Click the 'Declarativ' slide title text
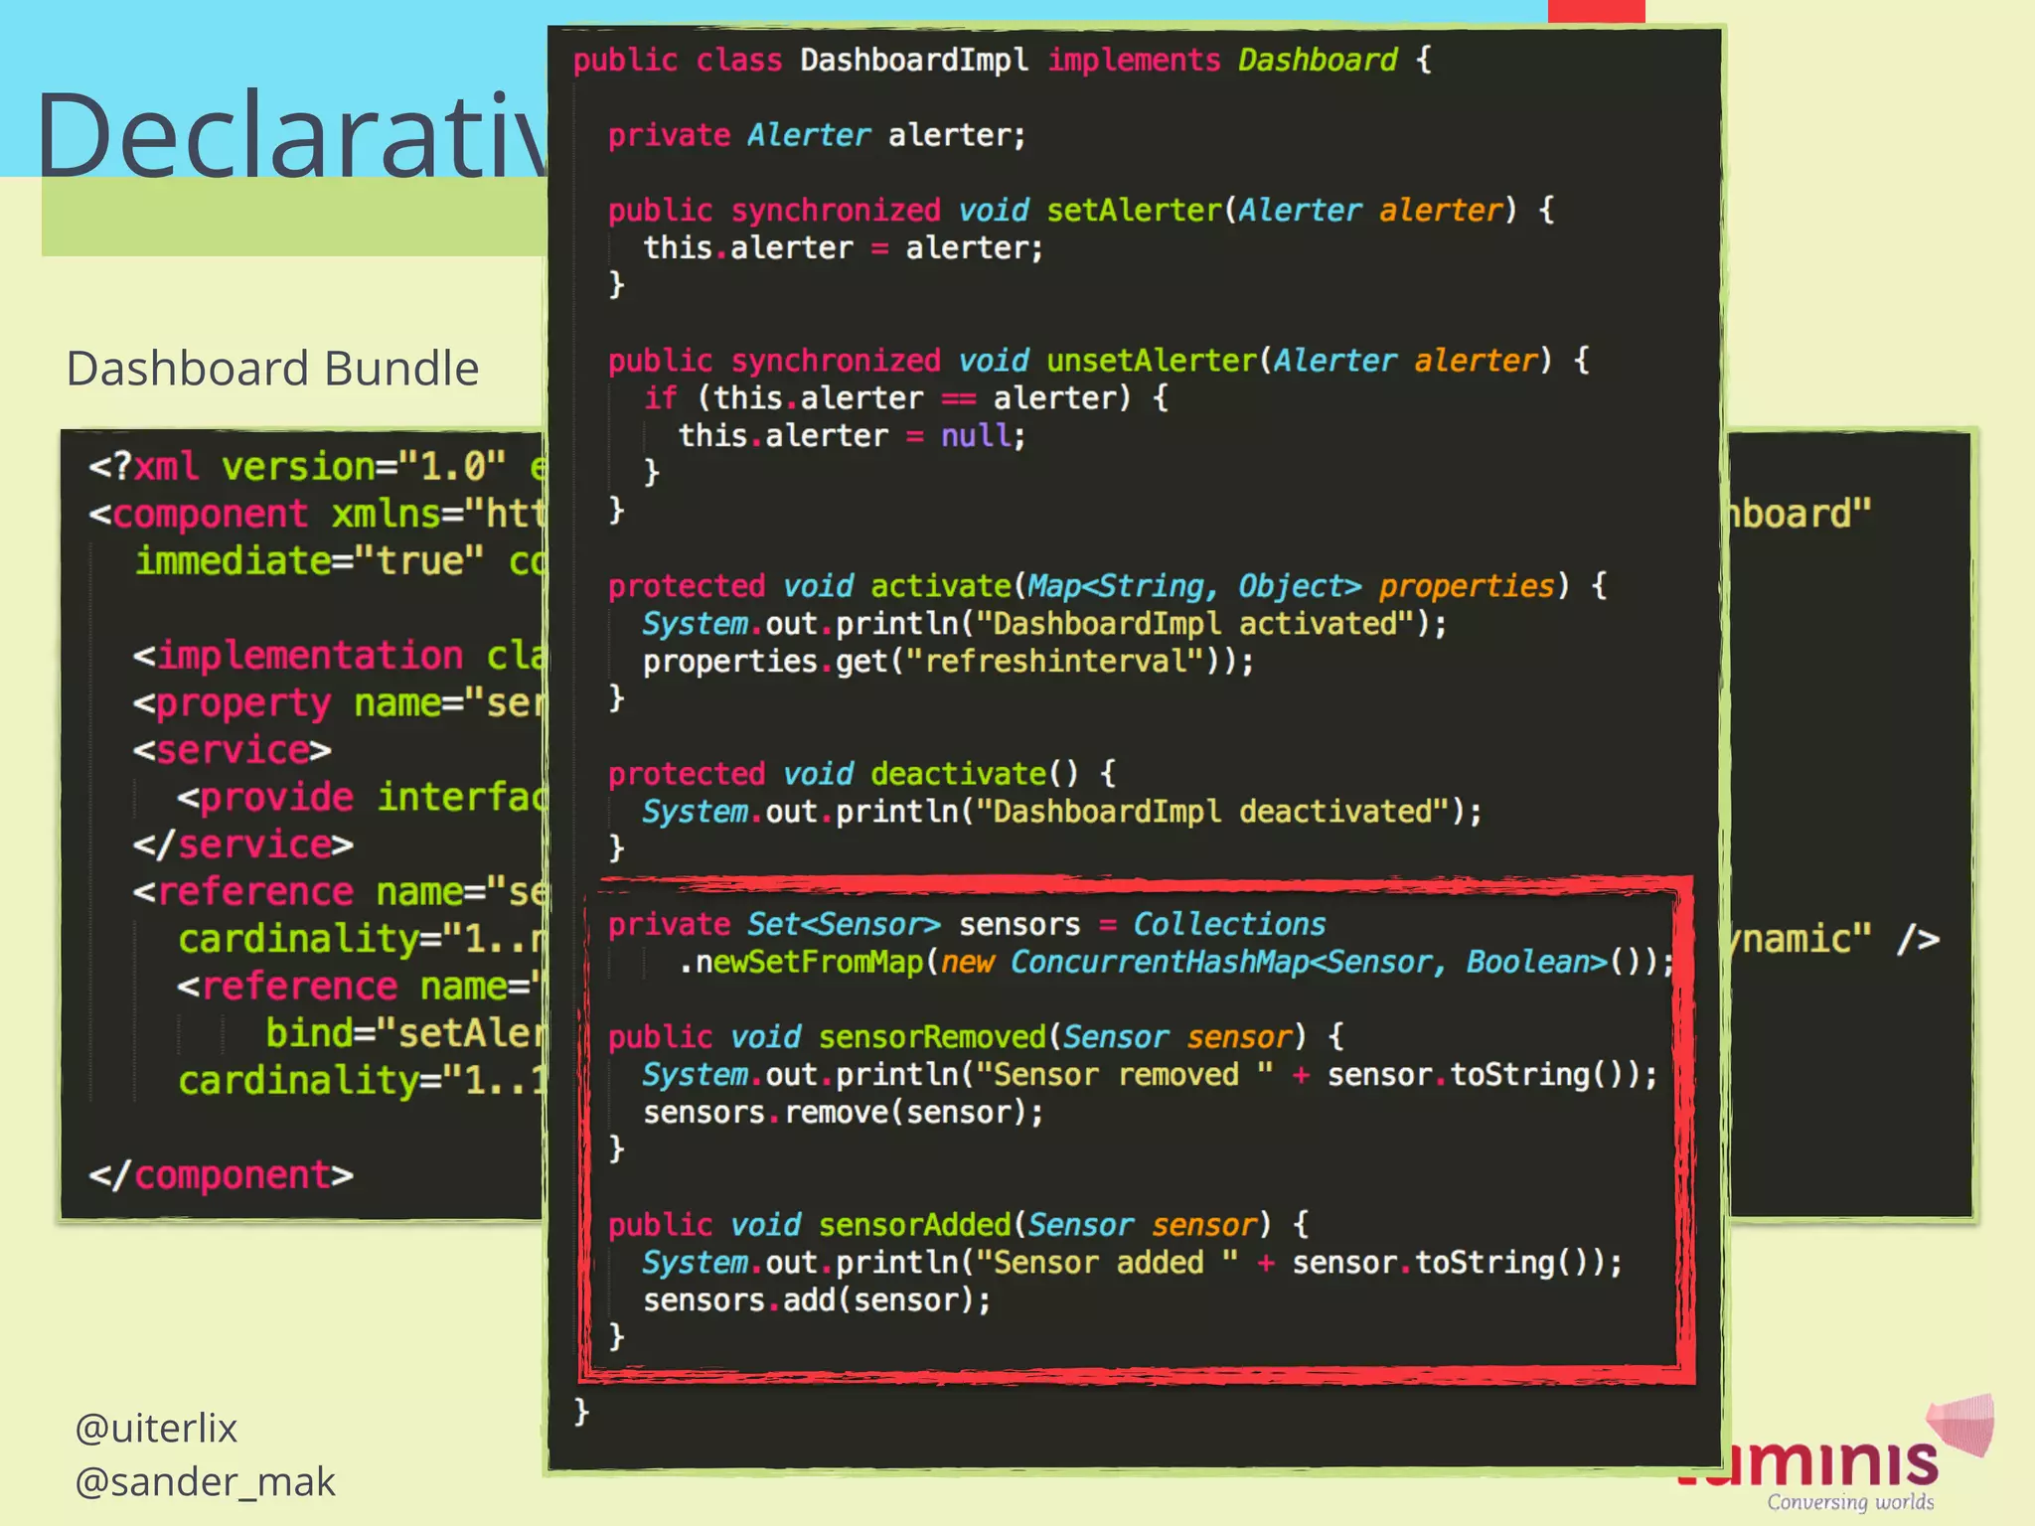The width and height of the screenshot is (2035, 1526). pos(292,133)
